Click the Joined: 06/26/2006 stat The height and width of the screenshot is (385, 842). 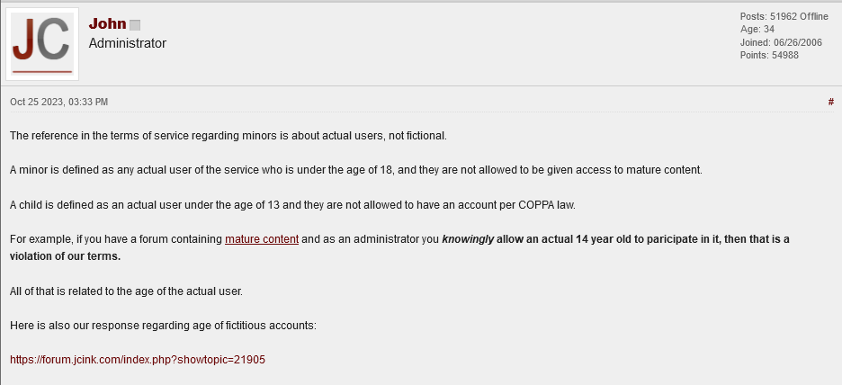[783, 42]
